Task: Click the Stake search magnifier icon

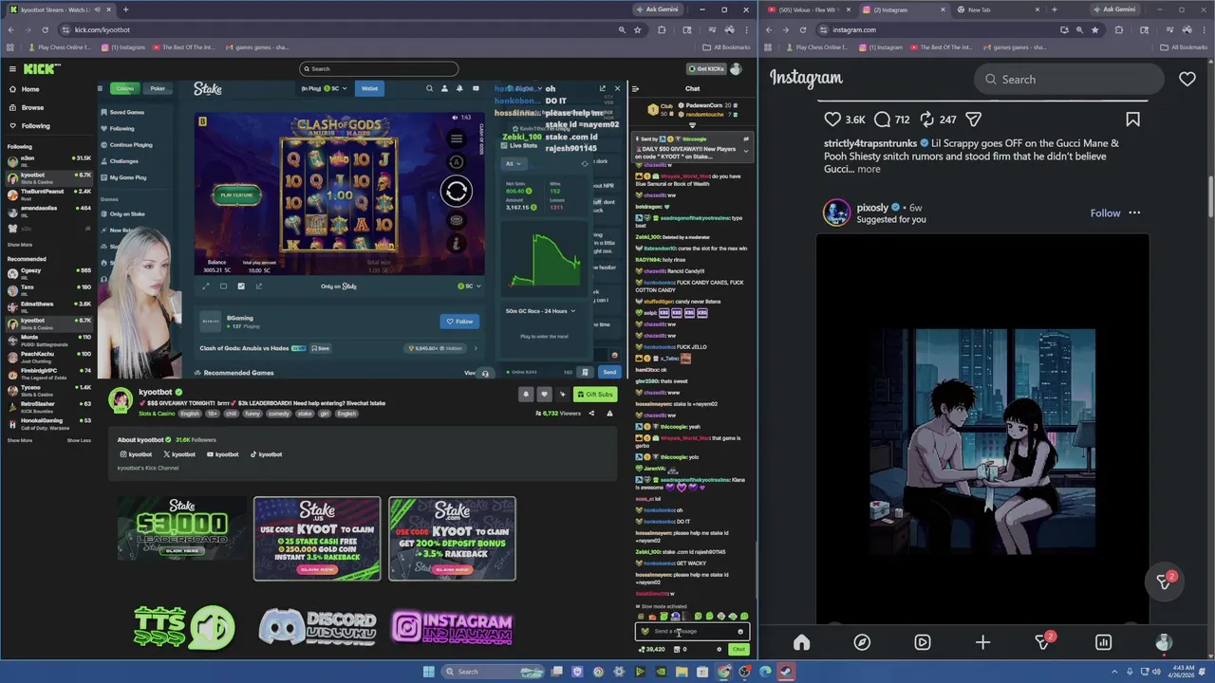Action: (x=429, y=88)
